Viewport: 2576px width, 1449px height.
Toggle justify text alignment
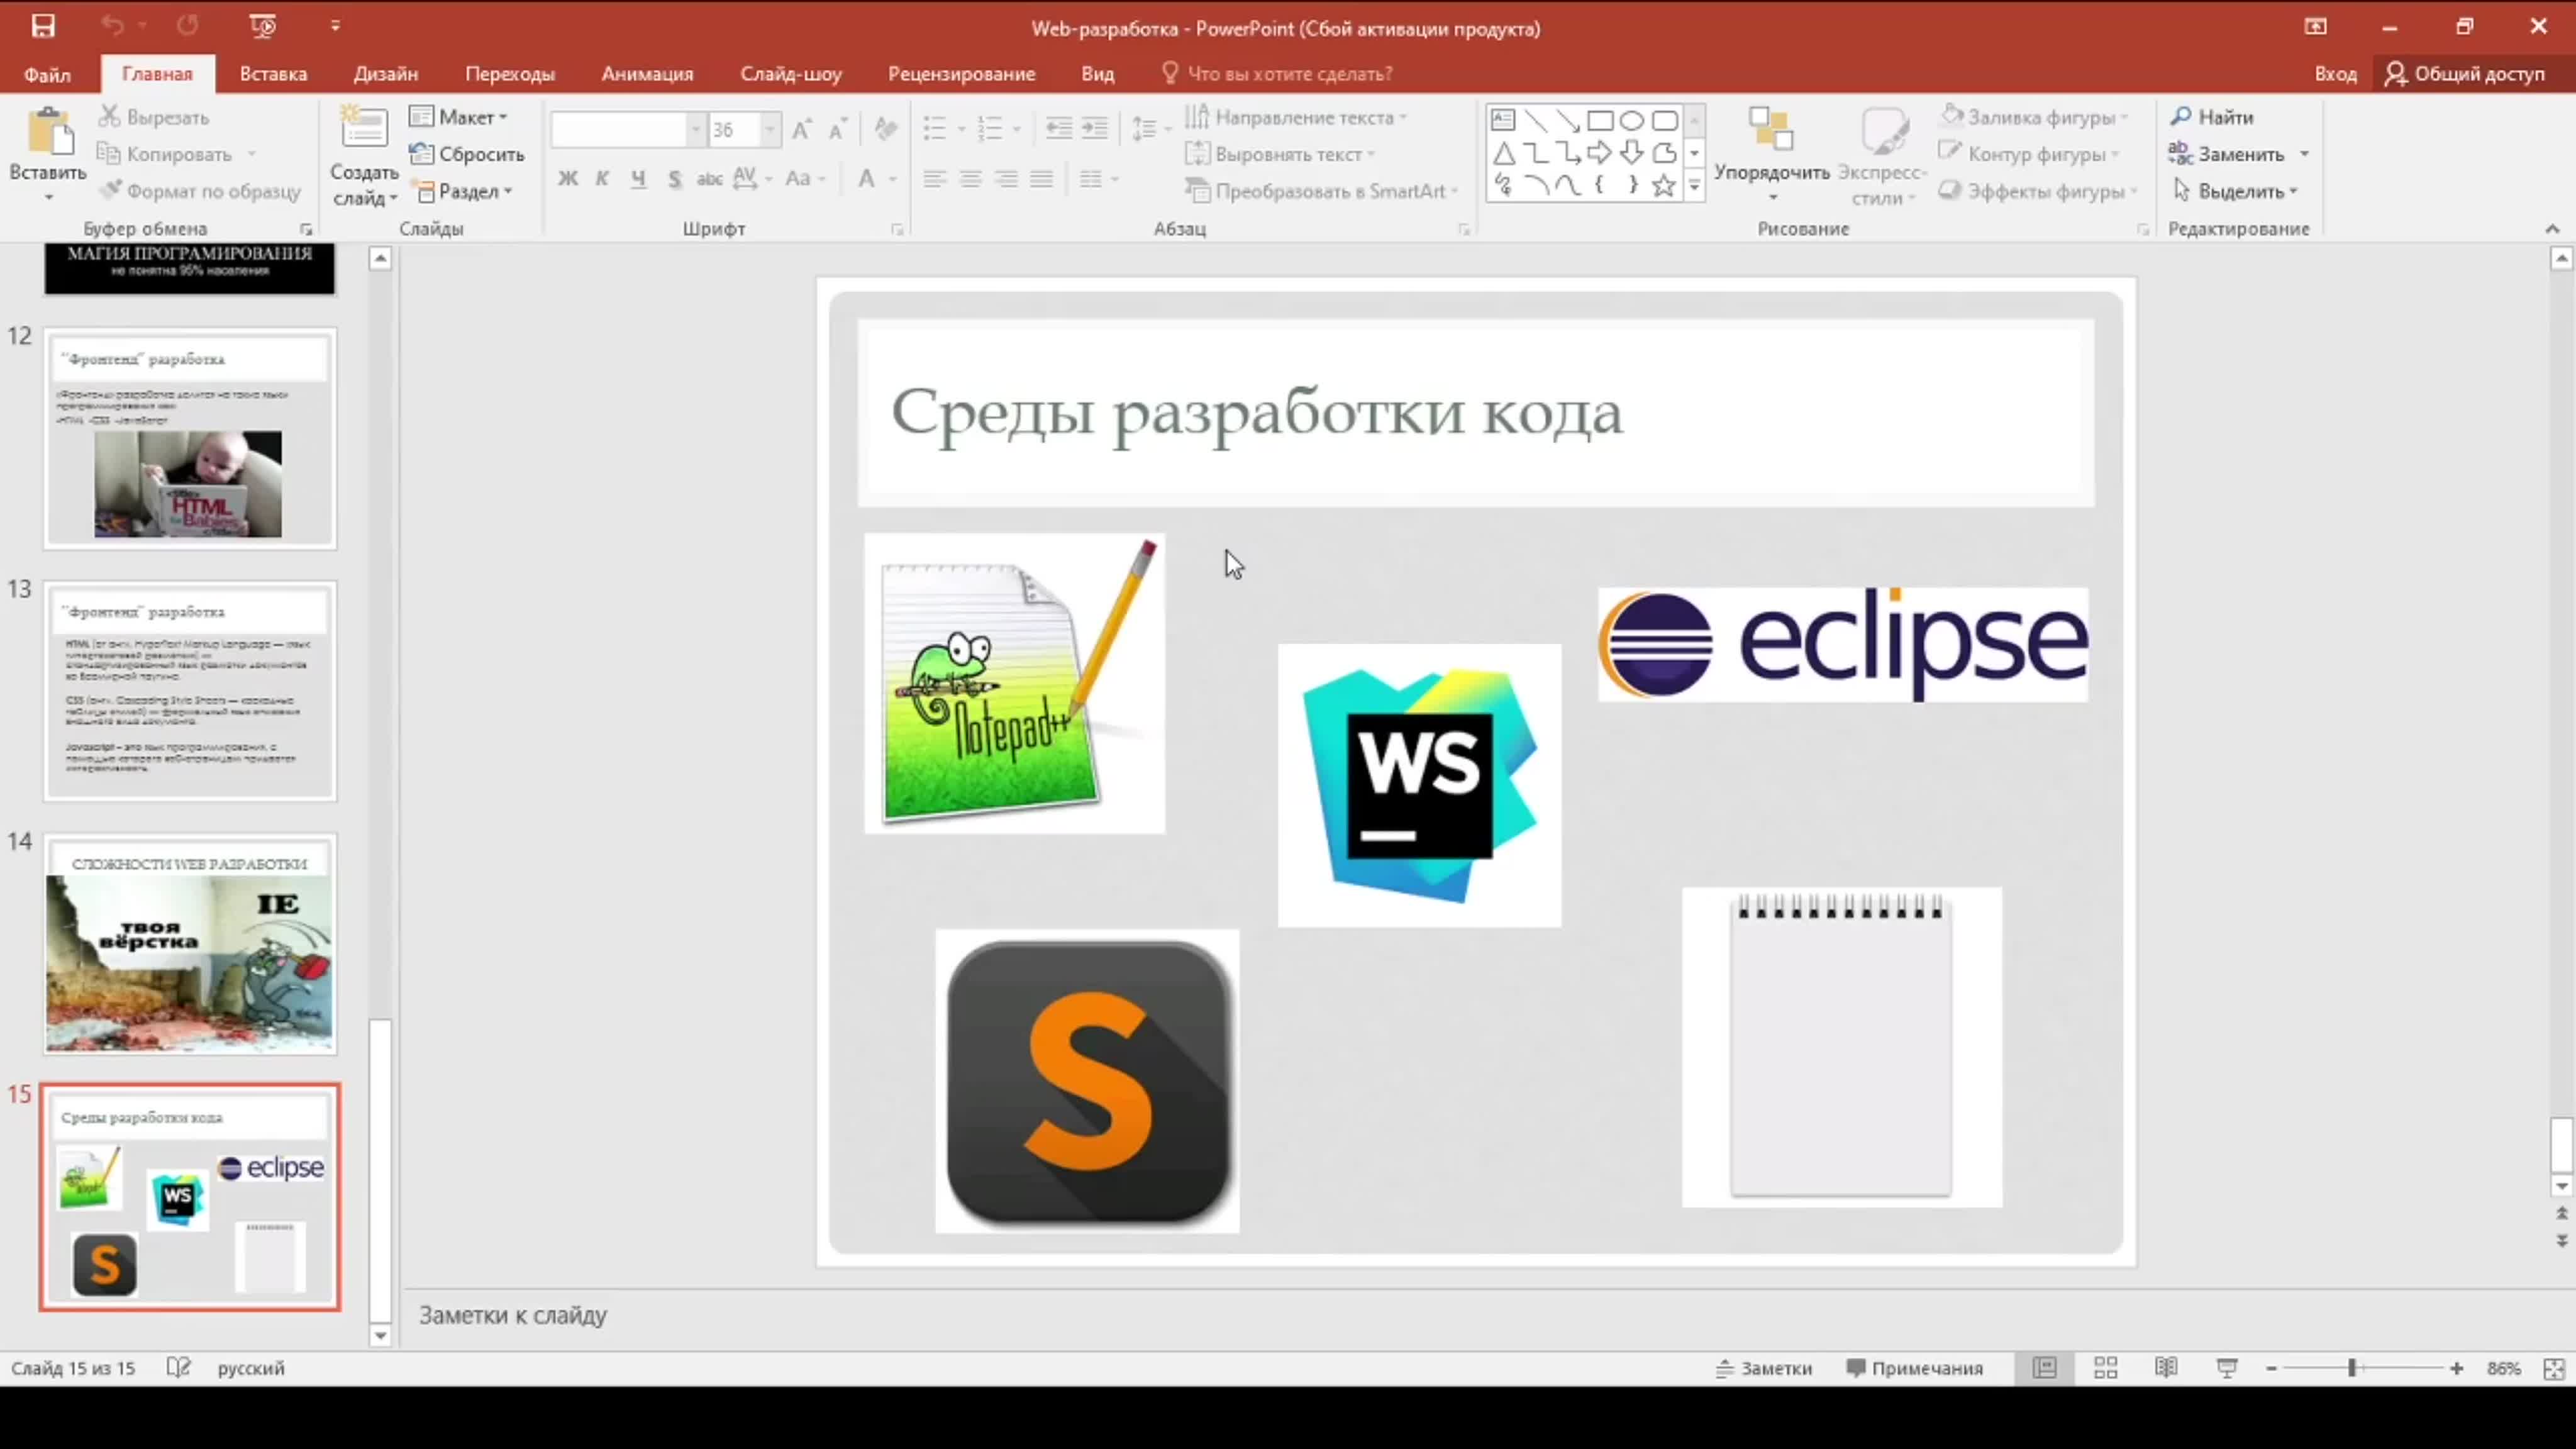pyautogui.click(x=1042, y=179)
